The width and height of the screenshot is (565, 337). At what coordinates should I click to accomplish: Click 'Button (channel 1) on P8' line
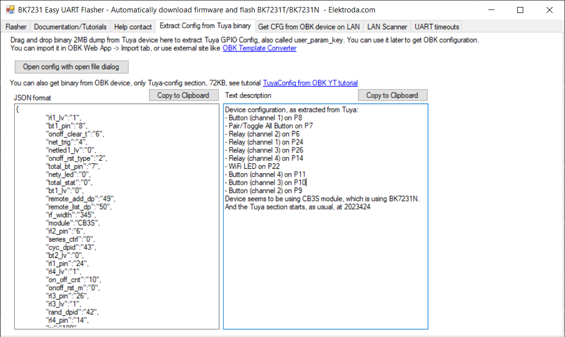(x=264, y=117)
